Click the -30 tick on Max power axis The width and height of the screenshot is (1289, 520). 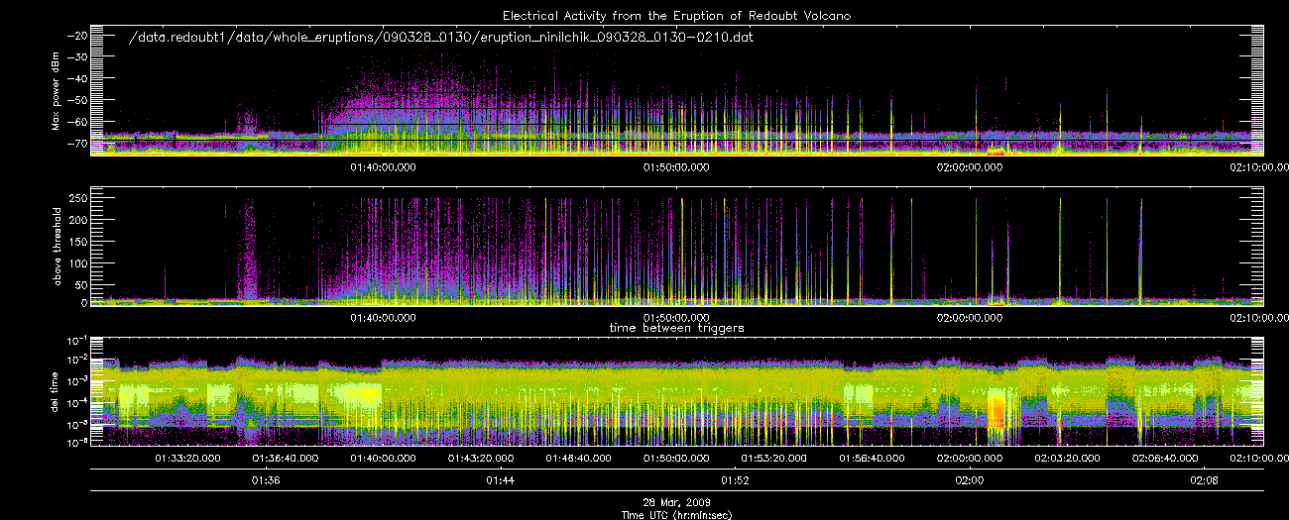pos(77,56)
